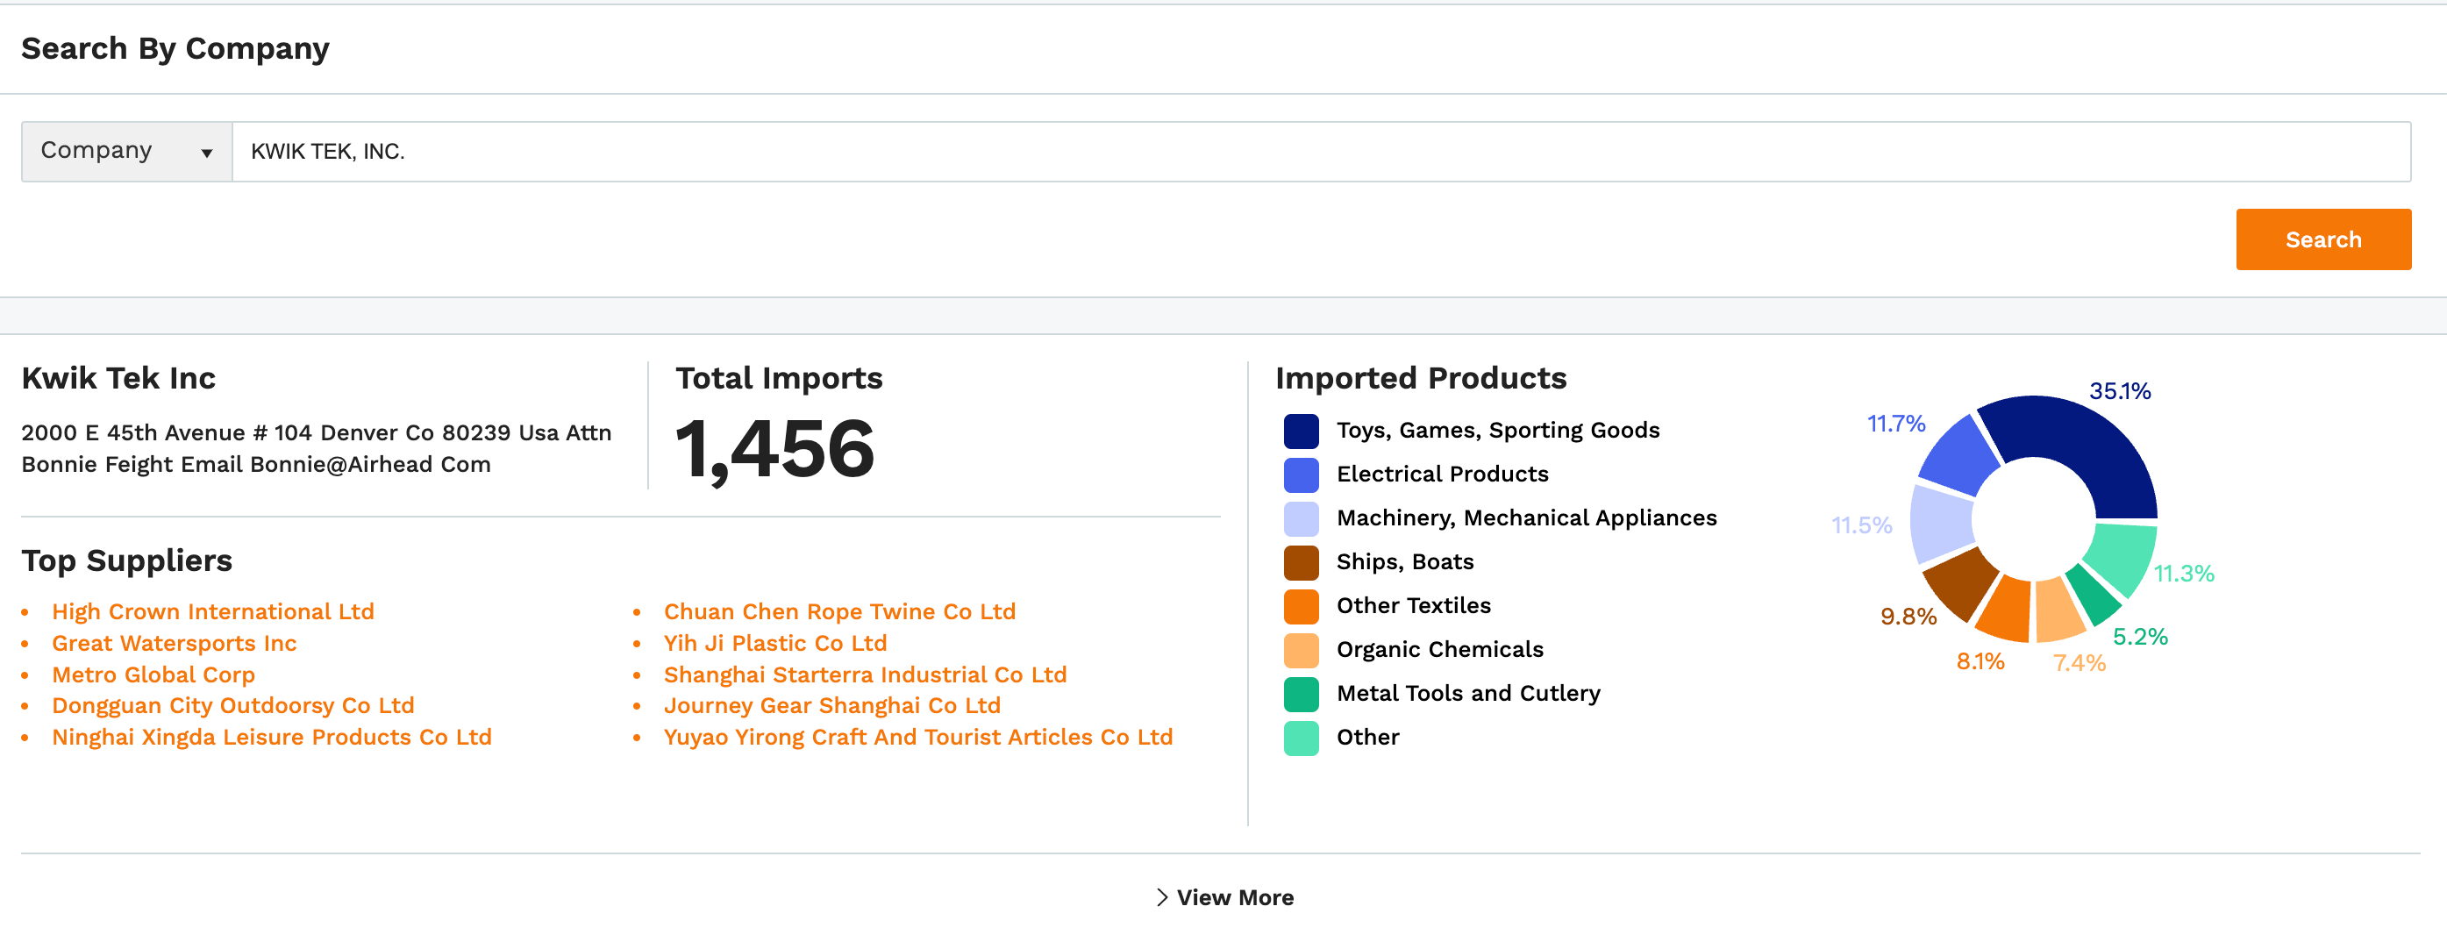
Task: Click the Imported Products heading
Action: point(1420,378)
